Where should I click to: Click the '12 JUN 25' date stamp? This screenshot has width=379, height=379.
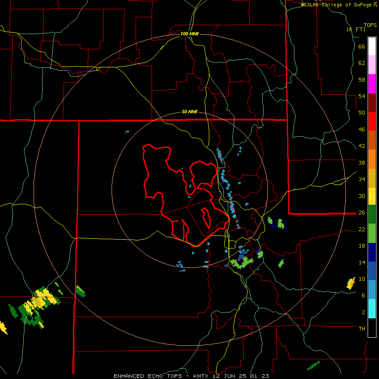[230, 376]
